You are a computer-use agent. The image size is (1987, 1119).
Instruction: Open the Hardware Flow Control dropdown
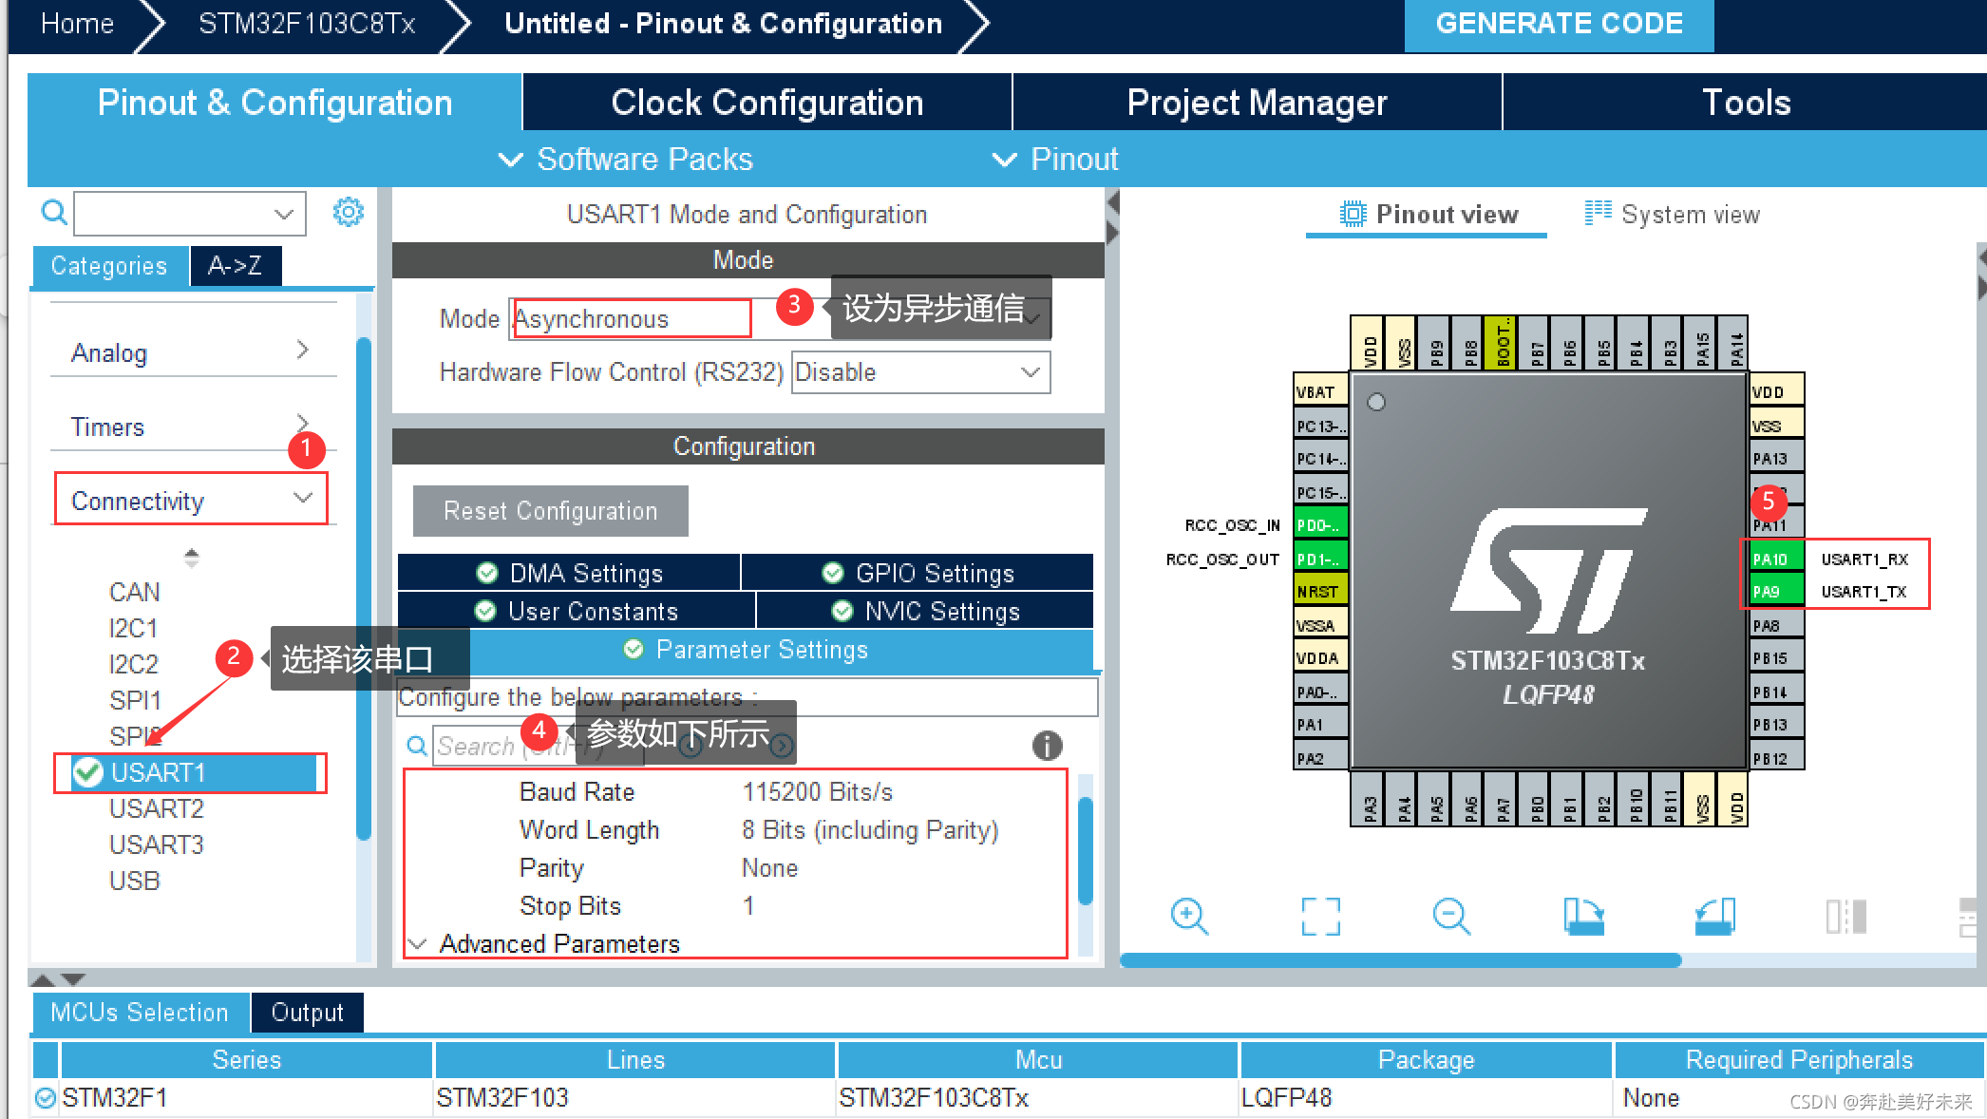(x=1031, y=372)
